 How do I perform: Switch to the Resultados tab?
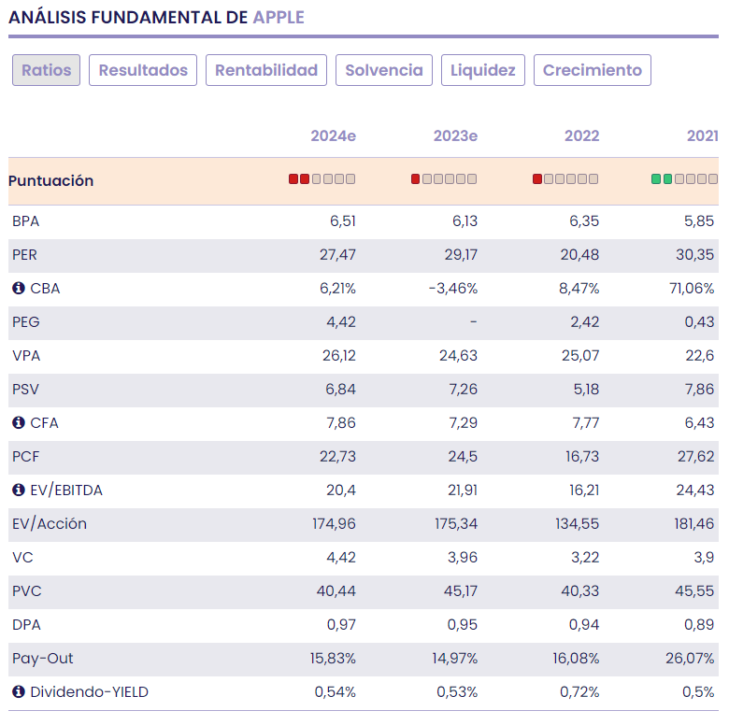(x=143, y=70)
